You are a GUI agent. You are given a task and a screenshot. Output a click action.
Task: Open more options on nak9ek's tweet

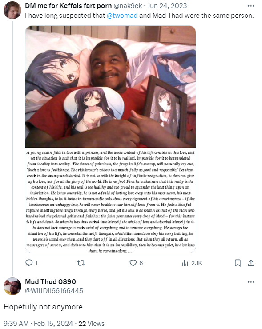251,6
